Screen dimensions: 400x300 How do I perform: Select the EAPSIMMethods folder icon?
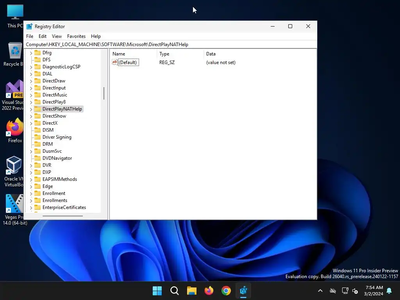pos(37,179)
